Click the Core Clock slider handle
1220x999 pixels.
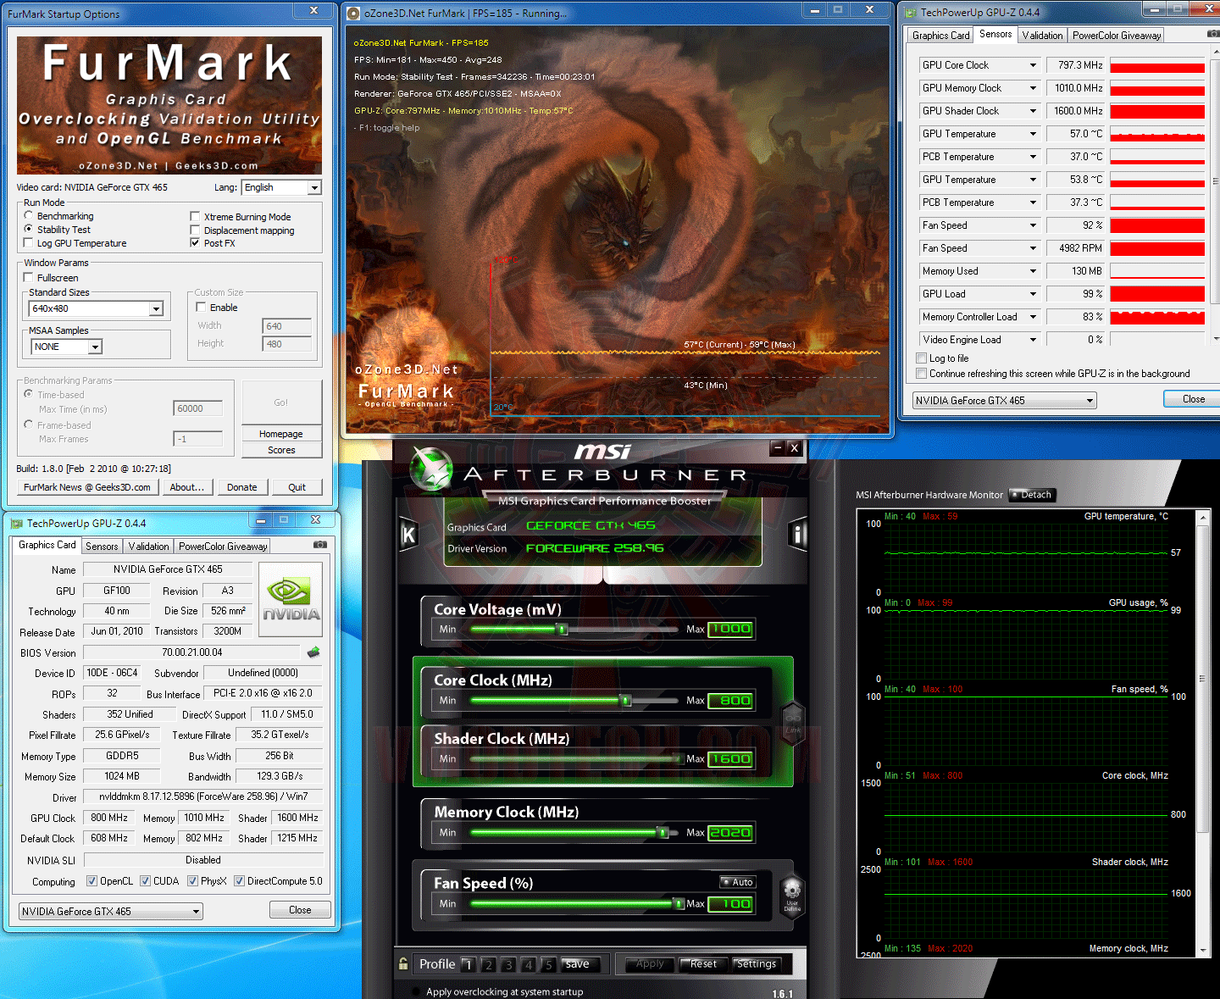(626, 701)
